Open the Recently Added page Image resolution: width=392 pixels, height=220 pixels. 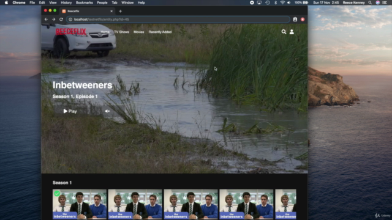[160, 32]
